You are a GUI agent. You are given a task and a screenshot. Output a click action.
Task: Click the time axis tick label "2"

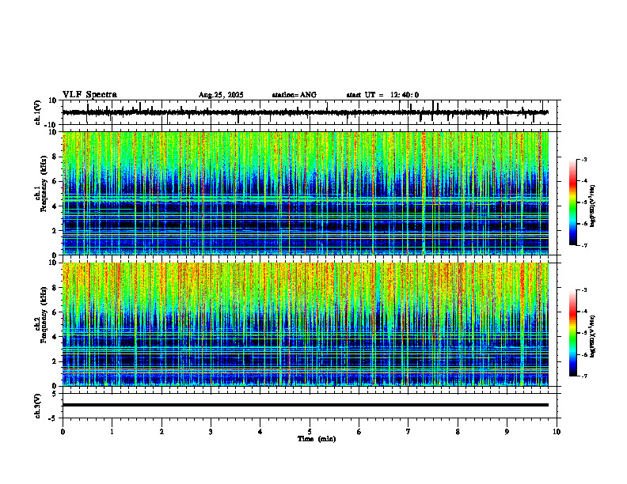pos(161,432)
